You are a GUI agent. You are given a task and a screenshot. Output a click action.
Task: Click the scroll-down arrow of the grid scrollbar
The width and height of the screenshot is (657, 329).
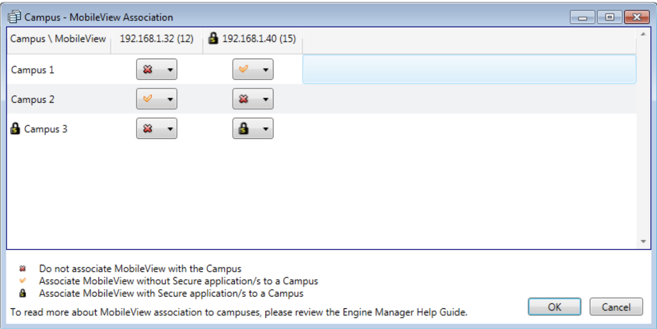pyautogui.click(x=643, y=241)
